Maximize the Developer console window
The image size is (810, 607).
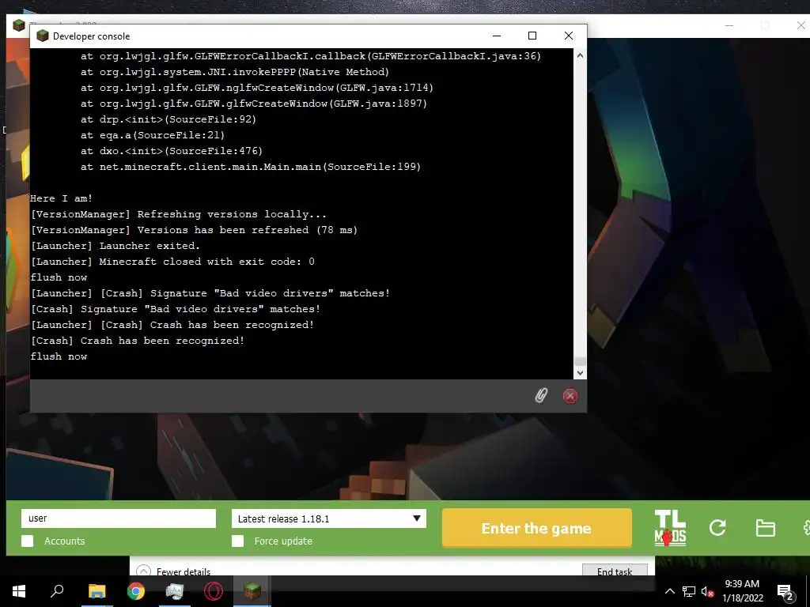coord(532,36)
